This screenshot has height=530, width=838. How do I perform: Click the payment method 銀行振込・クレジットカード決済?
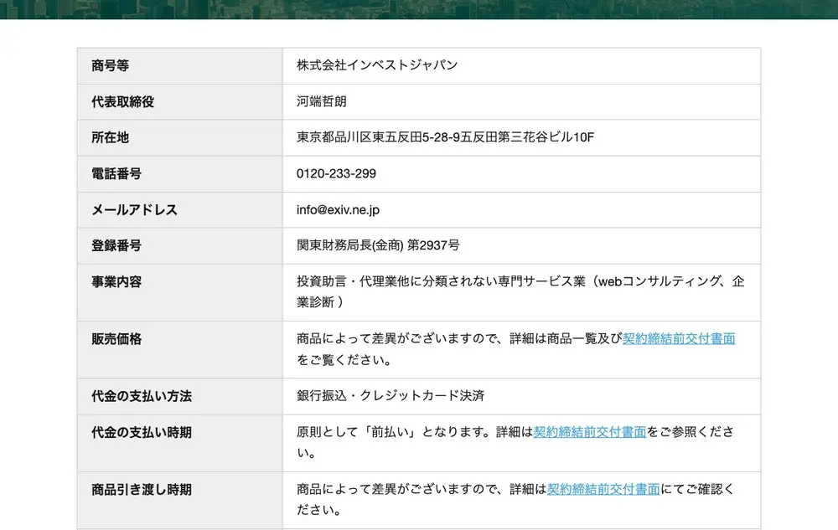(x=391, y=395)
